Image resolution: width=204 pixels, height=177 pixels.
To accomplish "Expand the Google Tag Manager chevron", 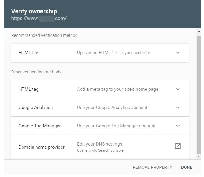I will coord(178,126).
